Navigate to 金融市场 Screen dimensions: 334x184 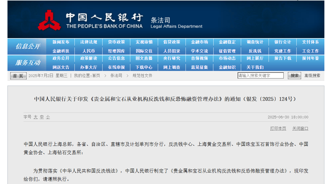click(199, 42)
